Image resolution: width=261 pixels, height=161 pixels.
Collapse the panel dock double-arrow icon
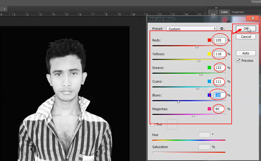pos(216,8)
